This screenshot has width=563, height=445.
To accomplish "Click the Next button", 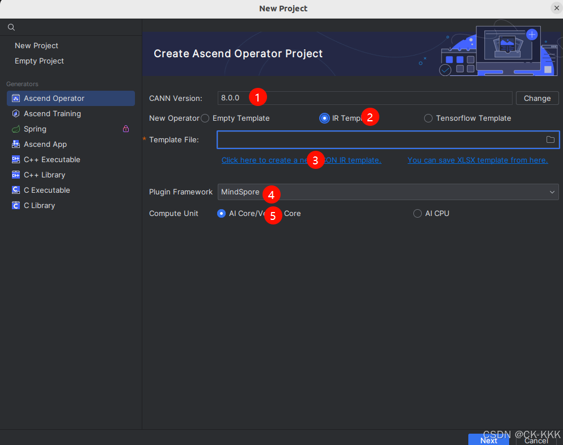I will pos(488,440).
